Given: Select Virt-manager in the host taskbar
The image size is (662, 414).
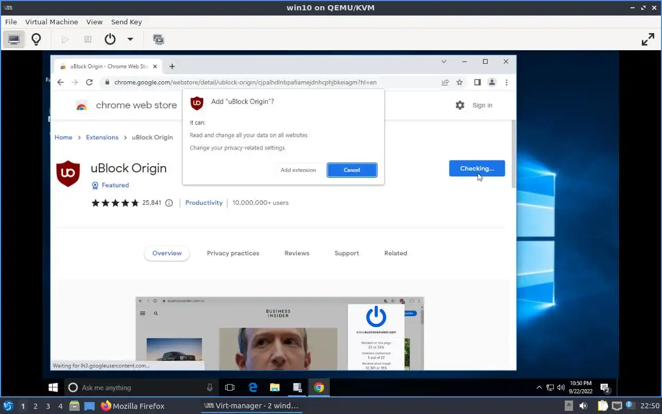Looking at the screenshot, I should pos(251,406).
